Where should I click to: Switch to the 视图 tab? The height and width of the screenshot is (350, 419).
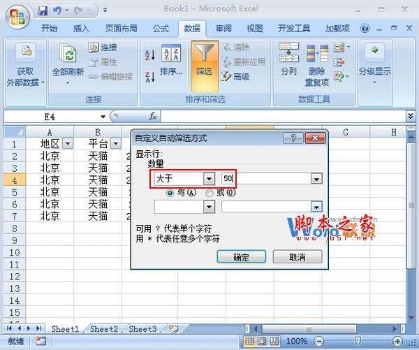coord(255,29)
